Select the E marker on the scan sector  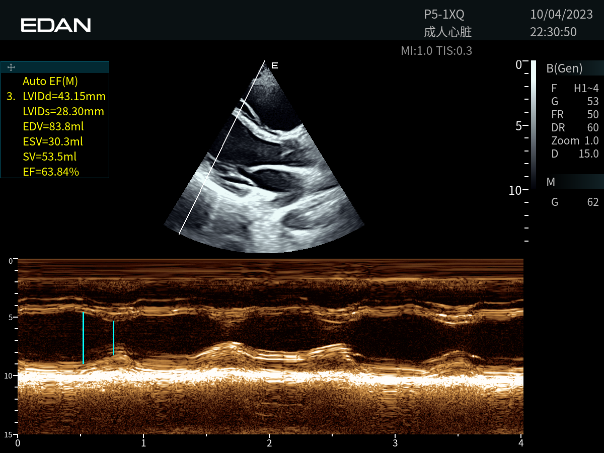[273, 65]
